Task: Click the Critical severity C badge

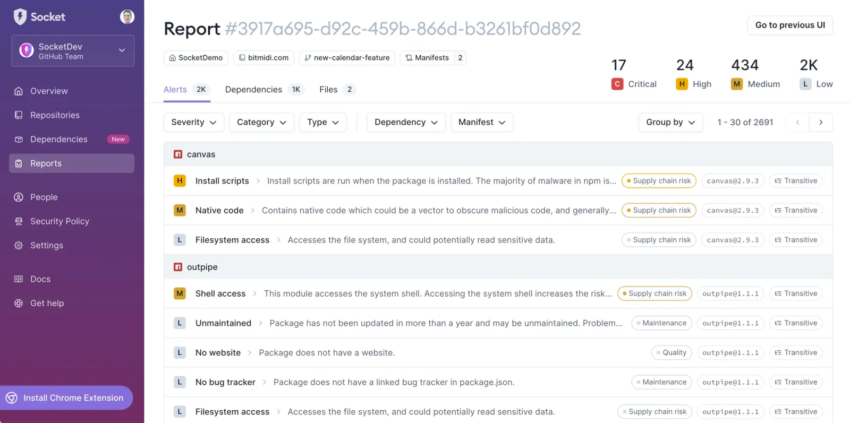Action: (x=617, y=84)
